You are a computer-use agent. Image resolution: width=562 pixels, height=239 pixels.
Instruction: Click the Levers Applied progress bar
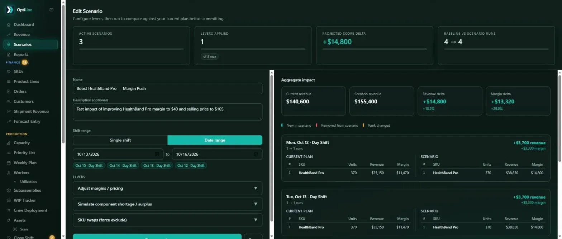[x=253, y=49]
